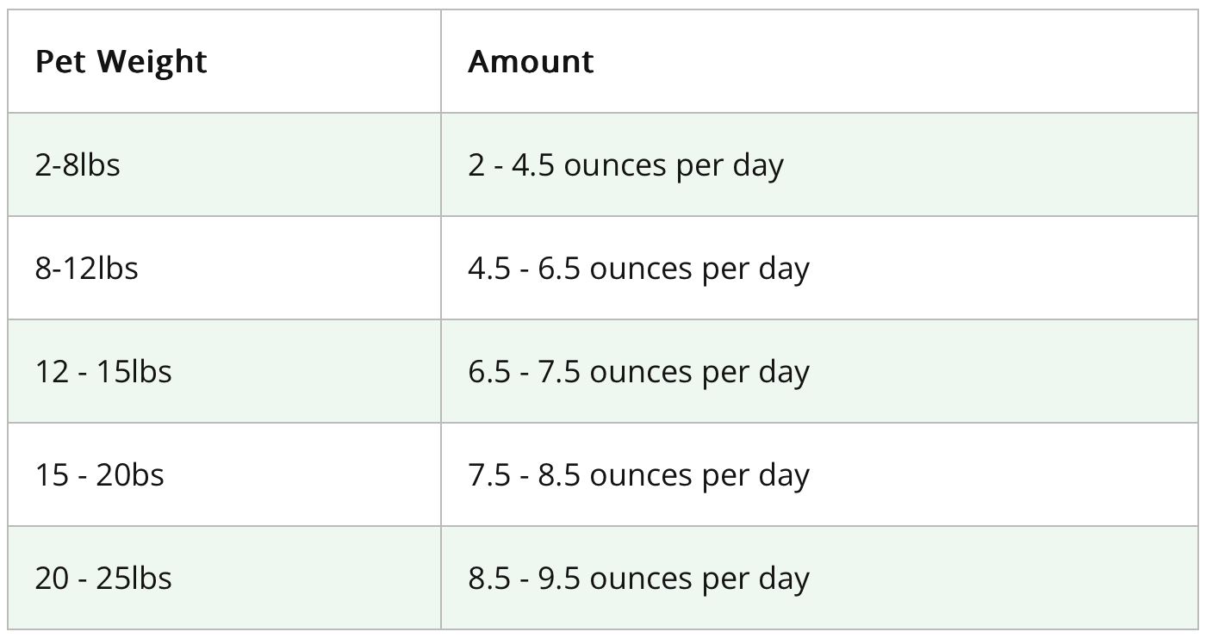Click the 7.5 - 8.5 ounces per day cell
The width and height of the screenshot is (1206, 644).
[638, 474]
